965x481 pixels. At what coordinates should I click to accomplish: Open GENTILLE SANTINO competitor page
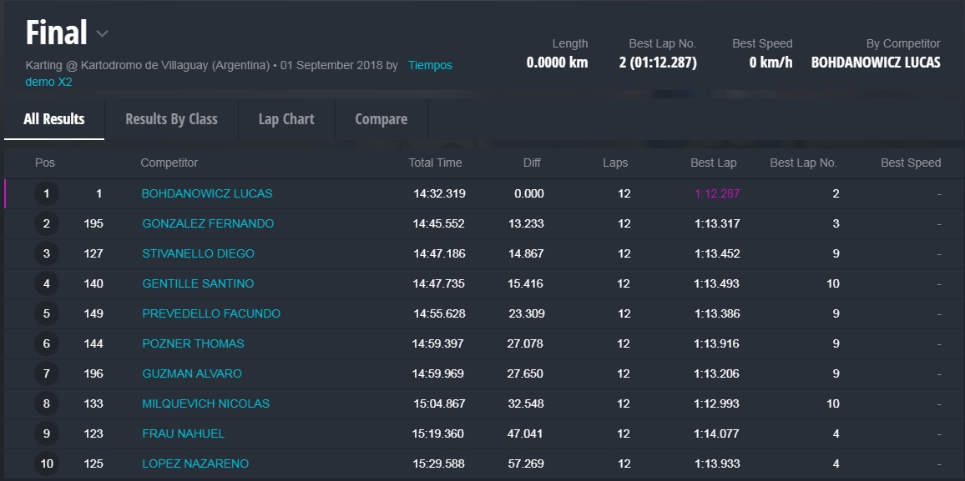coord(198,283)
